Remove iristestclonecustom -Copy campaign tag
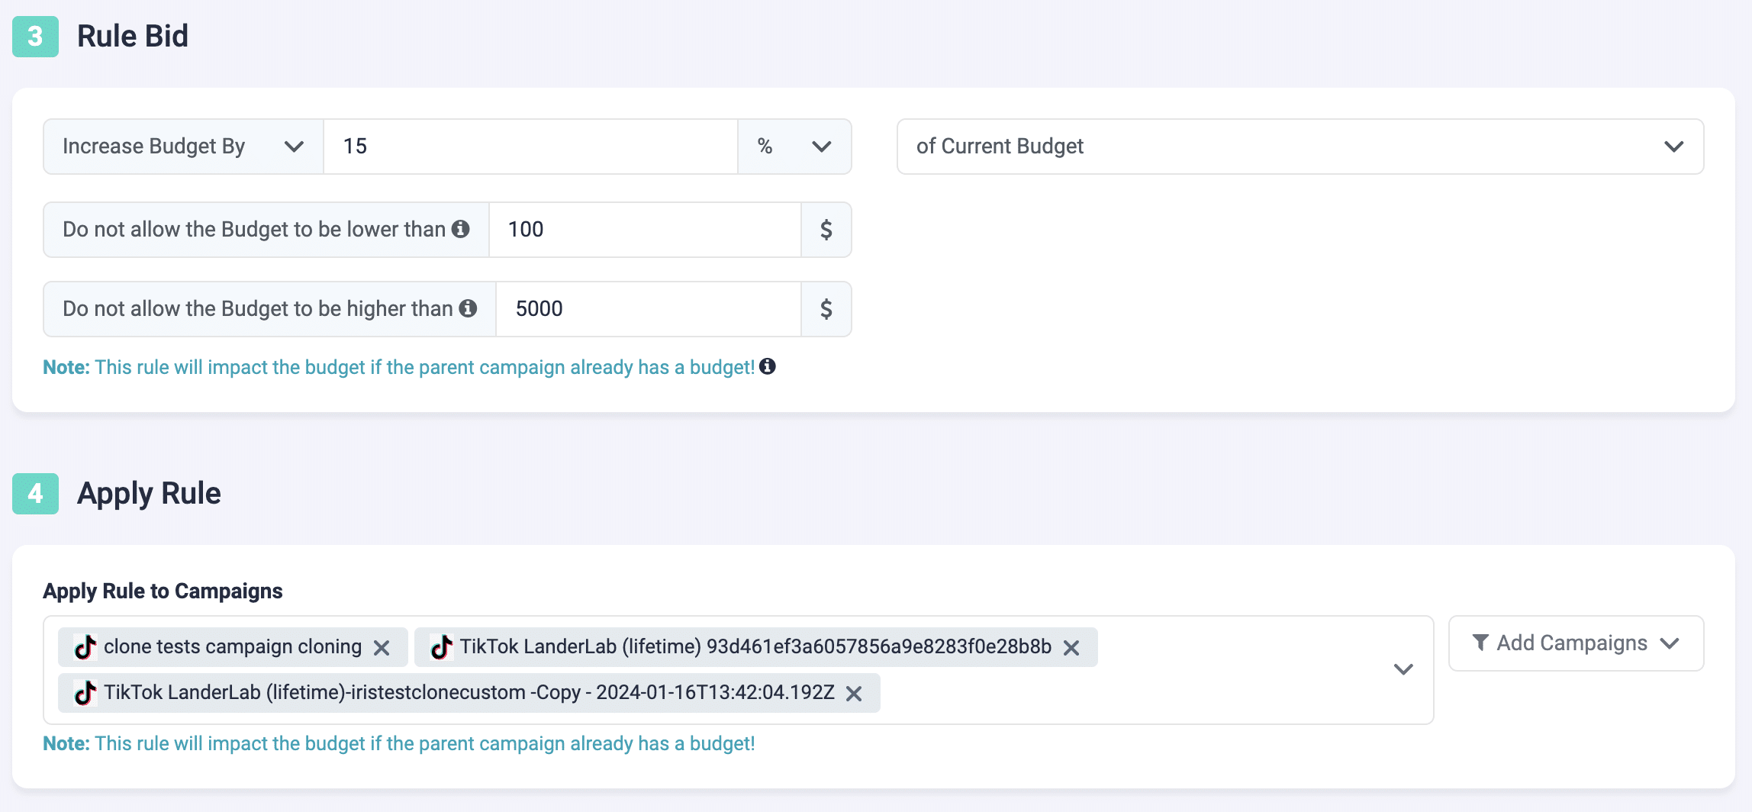The height and width of the screenshot is (812, 1752). pyautogui.click(x=854, y=694)
